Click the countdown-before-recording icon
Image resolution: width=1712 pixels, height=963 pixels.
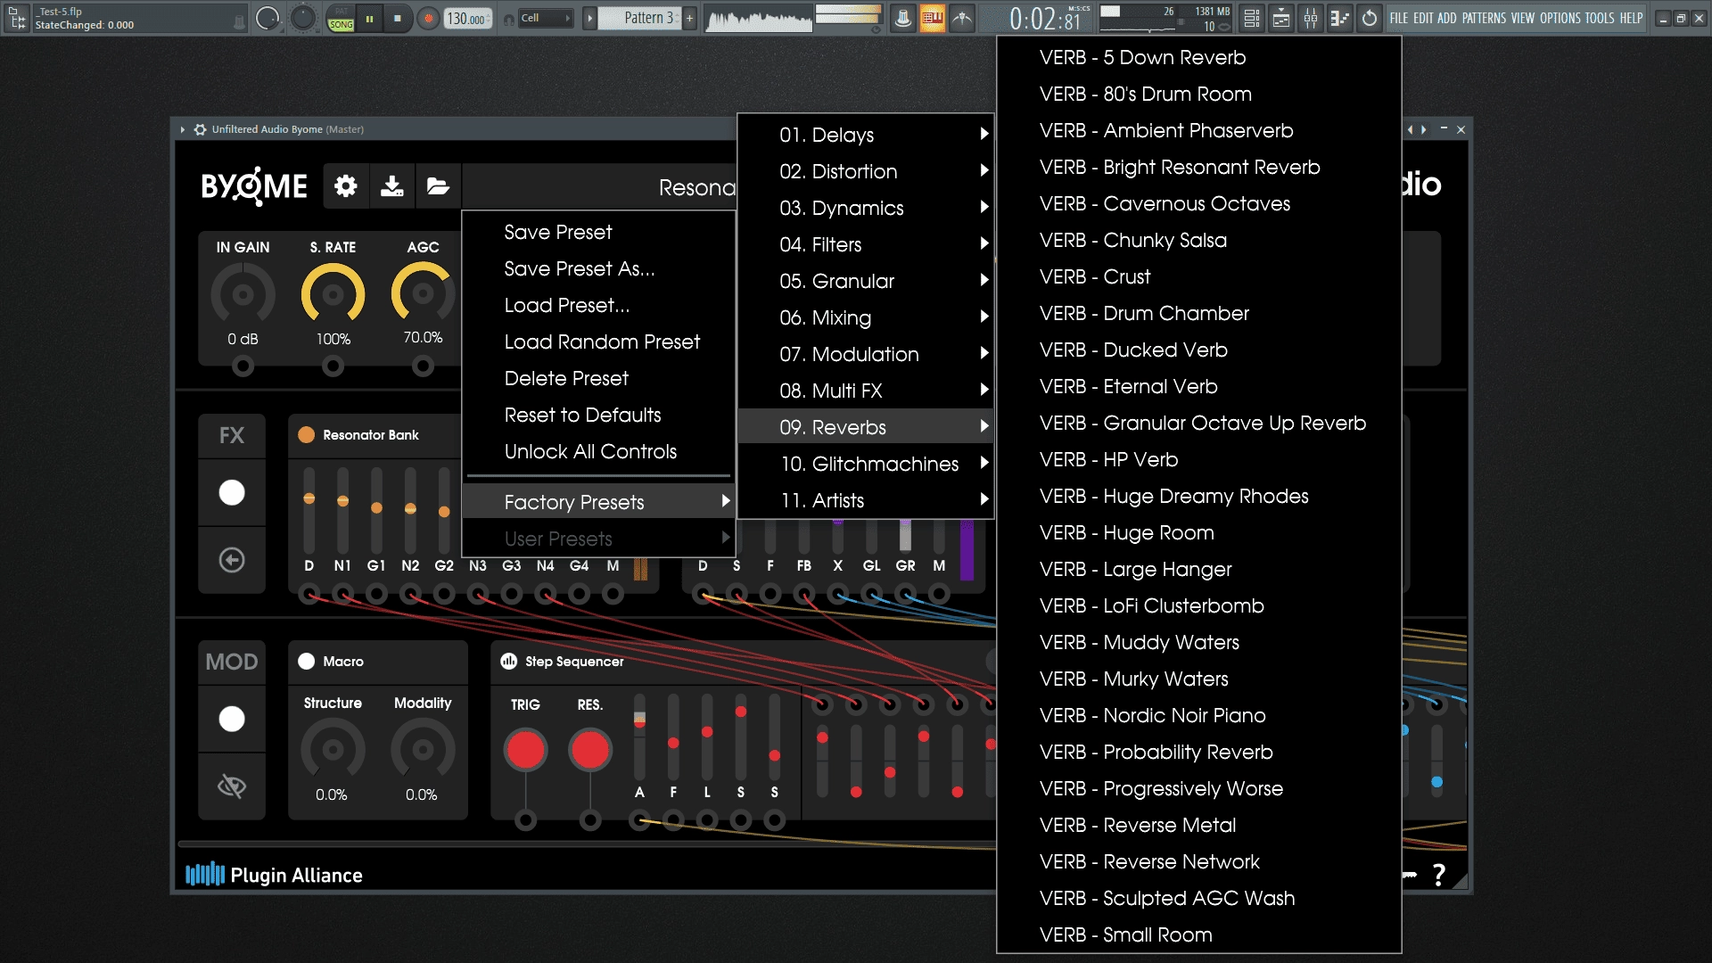961,18
